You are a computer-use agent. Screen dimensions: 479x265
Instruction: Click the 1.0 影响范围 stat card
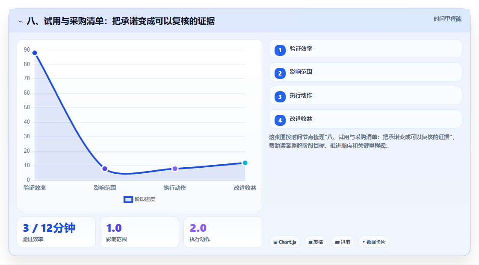coord(139,232)
